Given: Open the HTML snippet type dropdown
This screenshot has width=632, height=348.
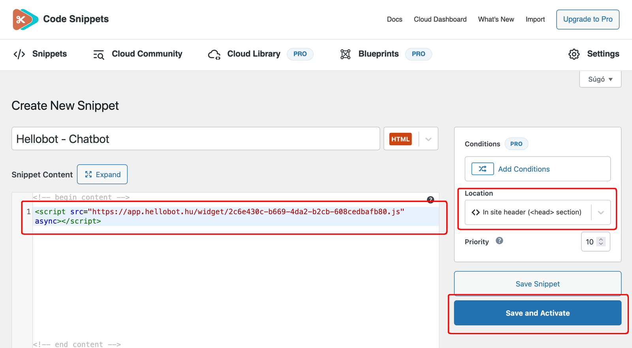Looking at the screenshot, I should tap(429, 139).
